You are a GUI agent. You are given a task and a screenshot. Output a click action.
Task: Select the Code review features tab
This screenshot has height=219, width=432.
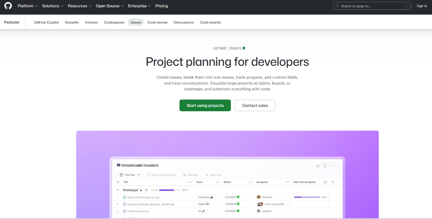pos(157,22)
